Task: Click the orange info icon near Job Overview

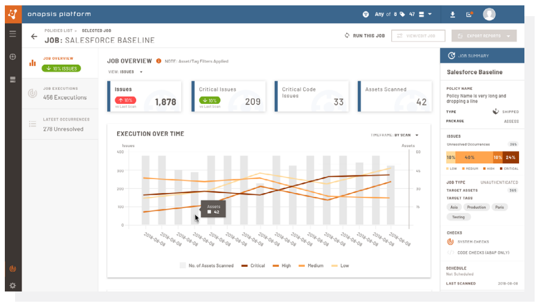Action: click(159, 61)
